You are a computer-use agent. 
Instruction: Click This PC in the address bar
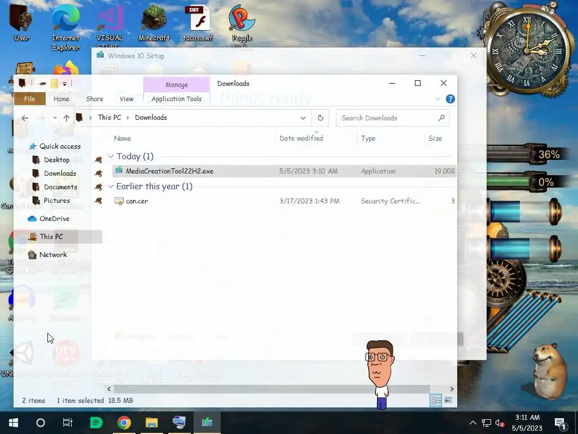point(110,118)
